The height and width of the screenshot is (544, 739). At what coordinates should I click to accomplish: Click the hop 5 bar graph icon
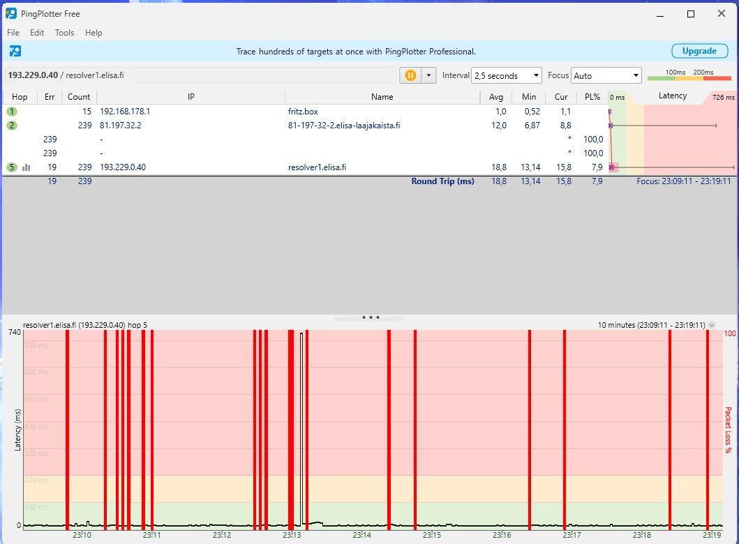pos(27,167)
